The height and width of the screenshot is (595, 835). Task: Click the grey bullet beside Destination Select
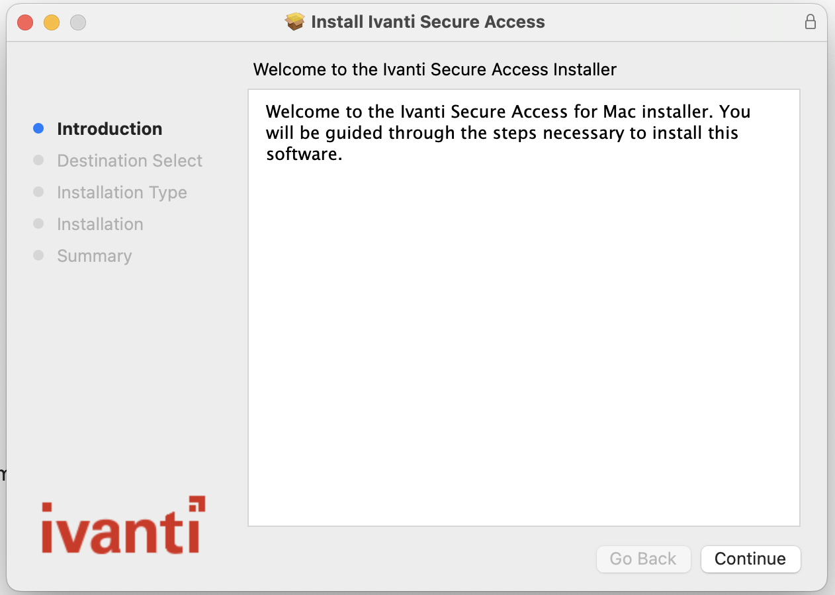(x=38, y=161)
